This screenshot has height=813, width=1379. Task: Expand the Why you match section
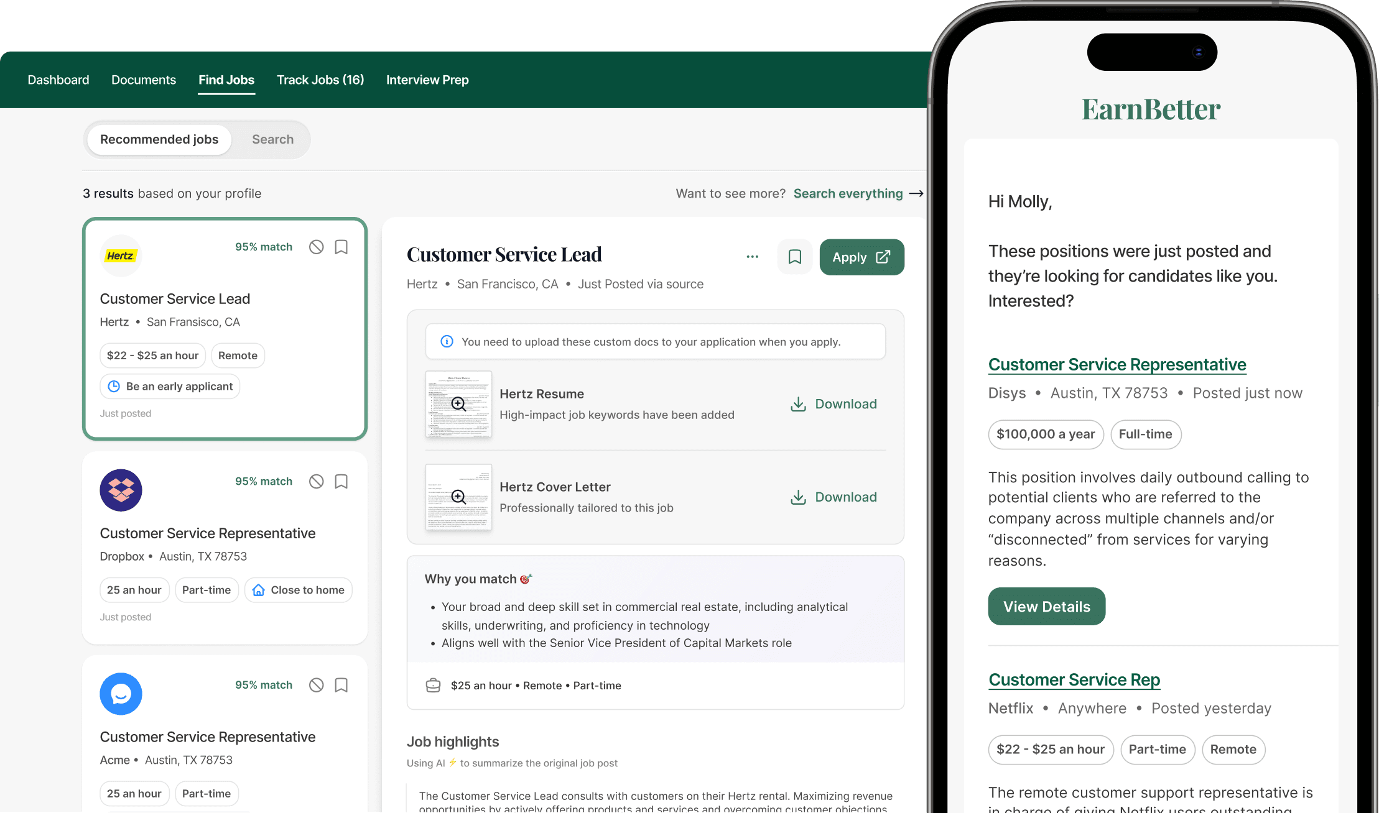[x=478, y=578]
